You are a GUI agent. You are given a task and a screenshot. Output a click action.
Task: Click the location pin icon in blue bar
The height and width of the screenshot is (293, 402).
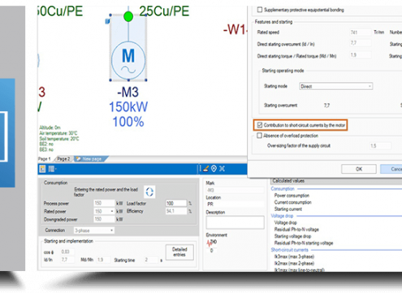(214, 169)
